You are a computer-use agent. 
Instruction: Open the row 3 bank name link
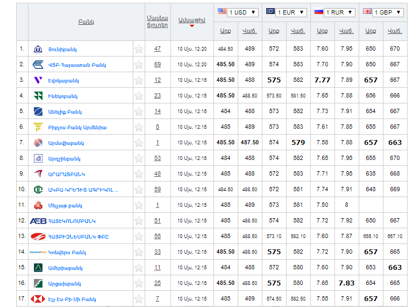pyautogui.click(x=63, y=81)
